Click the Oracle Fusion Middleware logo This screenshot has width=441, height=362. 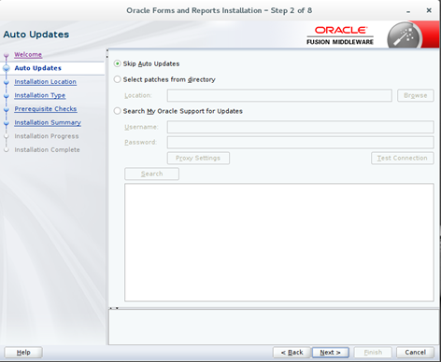click(340, 35)
